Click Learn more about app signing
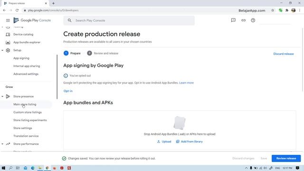Screen dimensions: 304x171 186,83
